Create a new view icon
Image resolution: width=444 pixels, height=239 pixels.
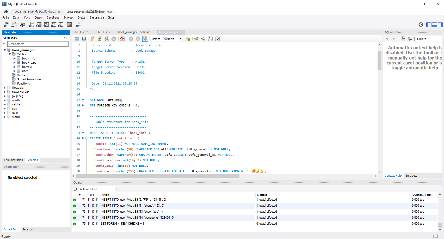[x=46, y=25]
